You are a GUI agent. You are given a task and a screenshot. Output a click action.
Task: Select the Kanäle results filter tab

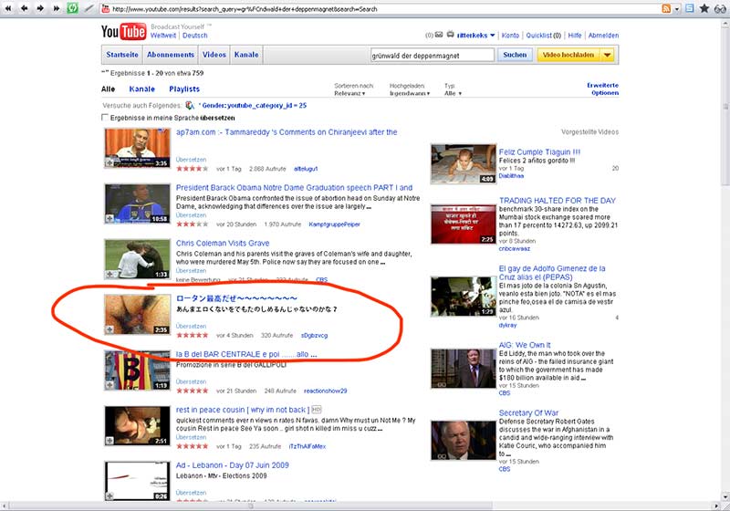[x=142, y=89]
